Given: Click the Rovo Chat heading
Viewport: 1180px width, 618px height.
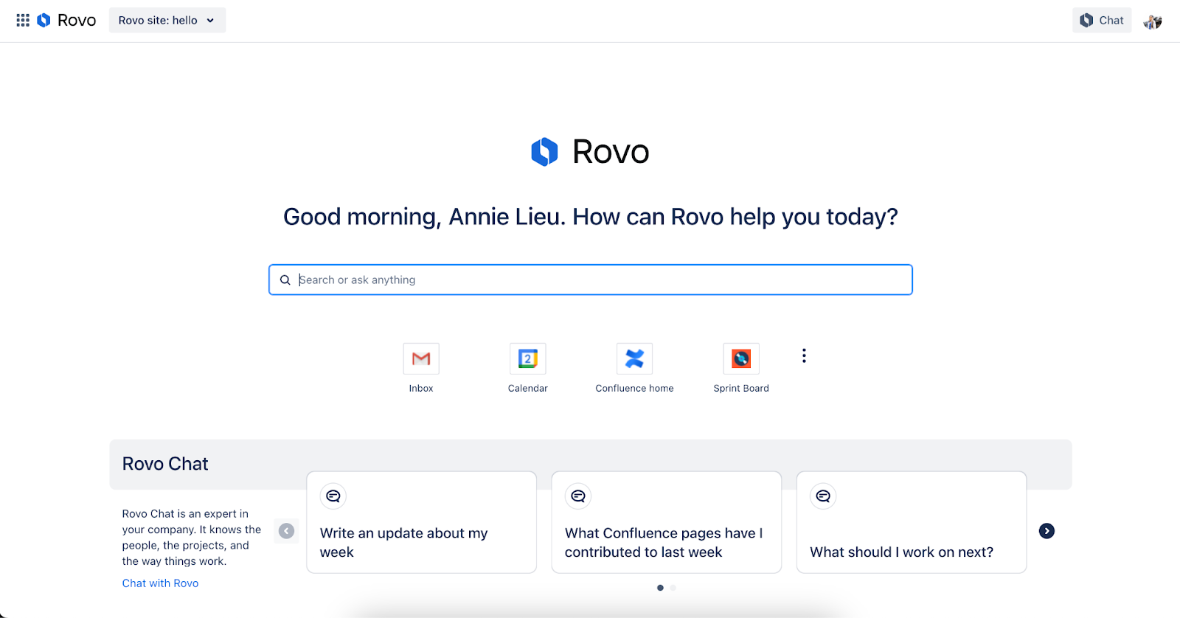Looking at the screenshot, I should [x=165, y=464].
